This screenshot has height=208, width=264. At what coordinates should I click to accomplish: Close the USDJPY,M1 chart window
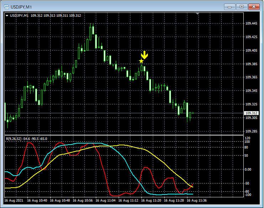click(x=254, y=7)
